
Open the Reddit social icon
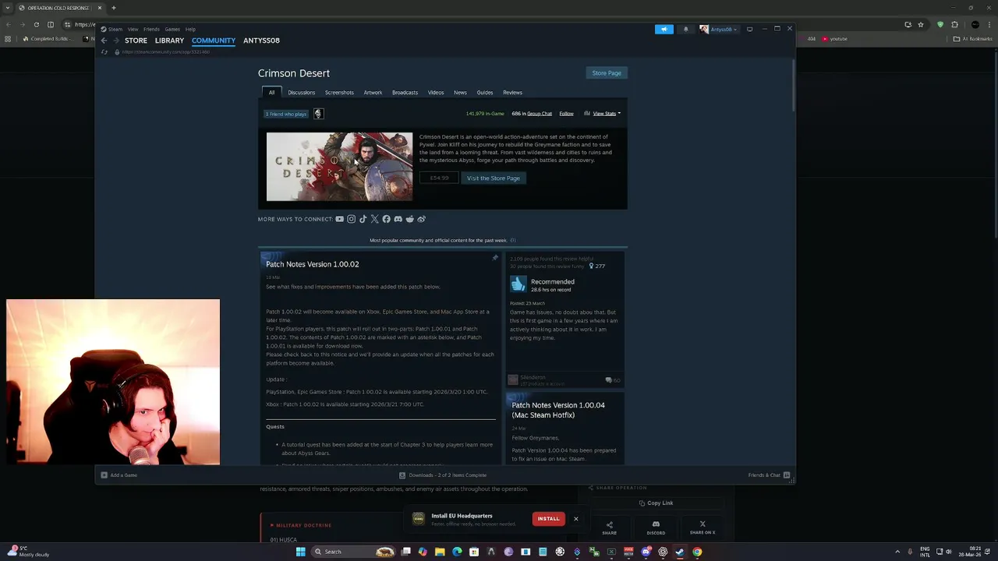[x=409, y=219]
